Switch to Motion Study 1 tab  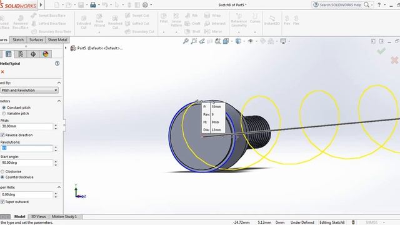click(x=64, y=217)
